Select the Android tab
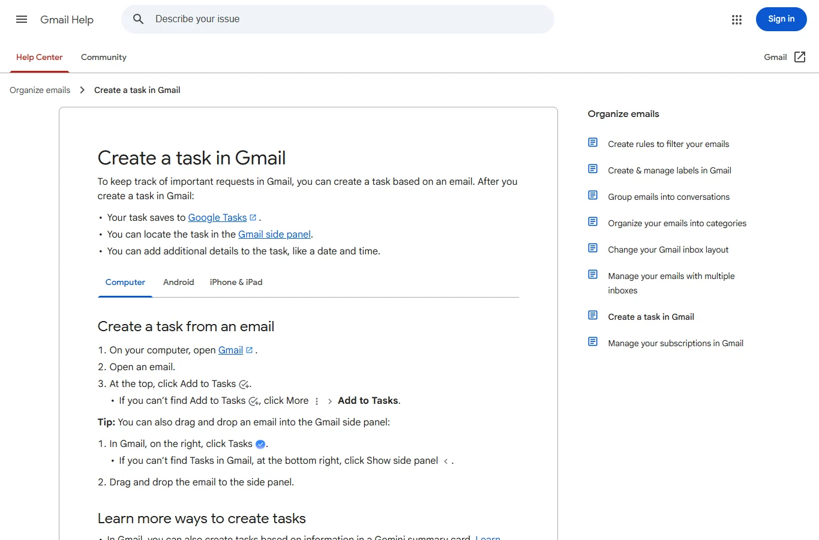Image resolution: width=819 pixels, height=540 pixels. point(179,282)
